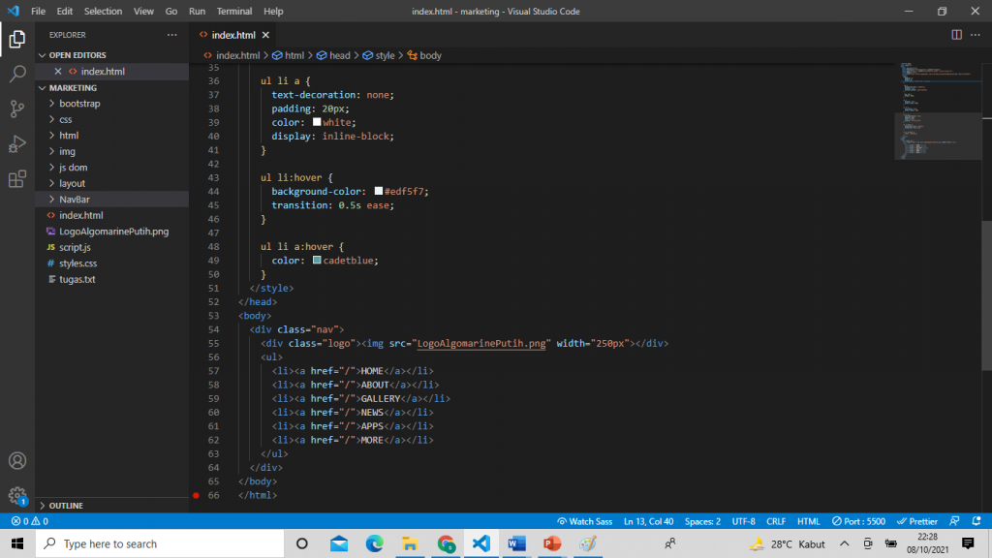Open the Accounts menu icon
Viewport: 992px width, 558px height.
(17, 461)
